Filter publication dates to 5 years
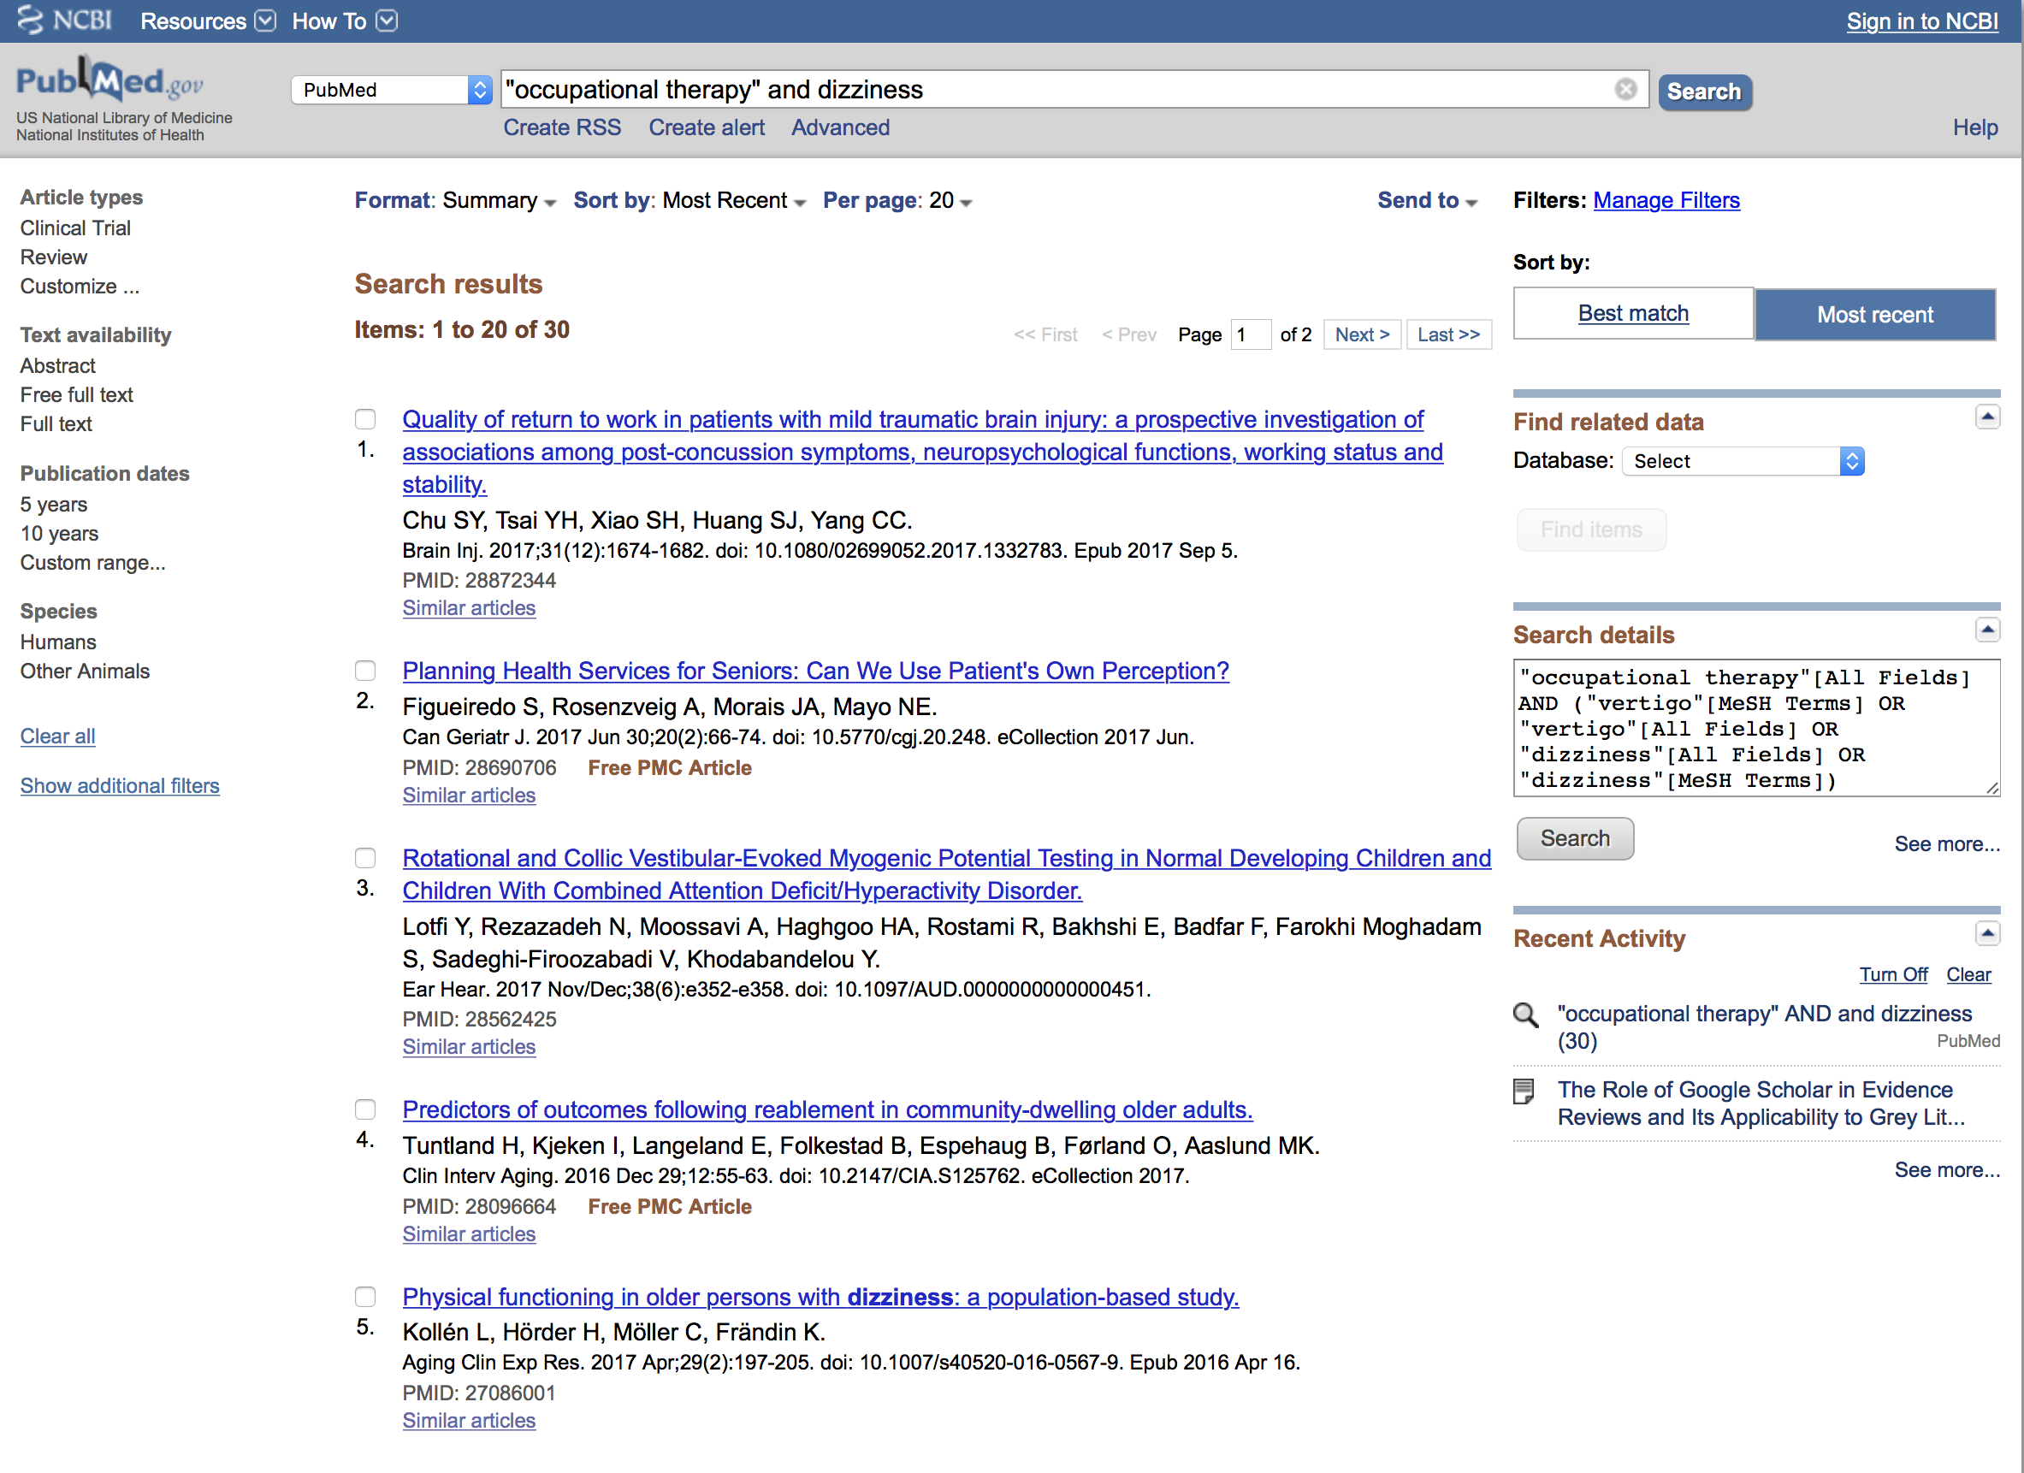Viewport: 2024px width, 1473px height. [x=54, y=505]
